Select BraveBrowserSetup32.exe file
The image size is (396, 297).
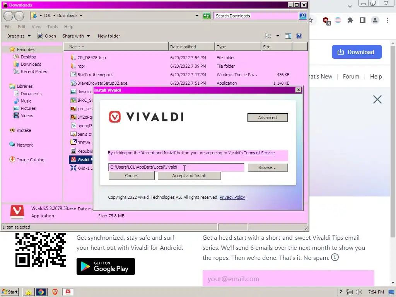[x=102, y=83]
